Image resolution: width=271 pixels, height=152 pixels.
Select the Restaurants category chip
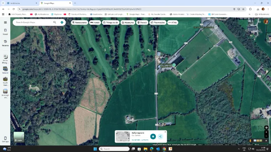tap(80, 22)
